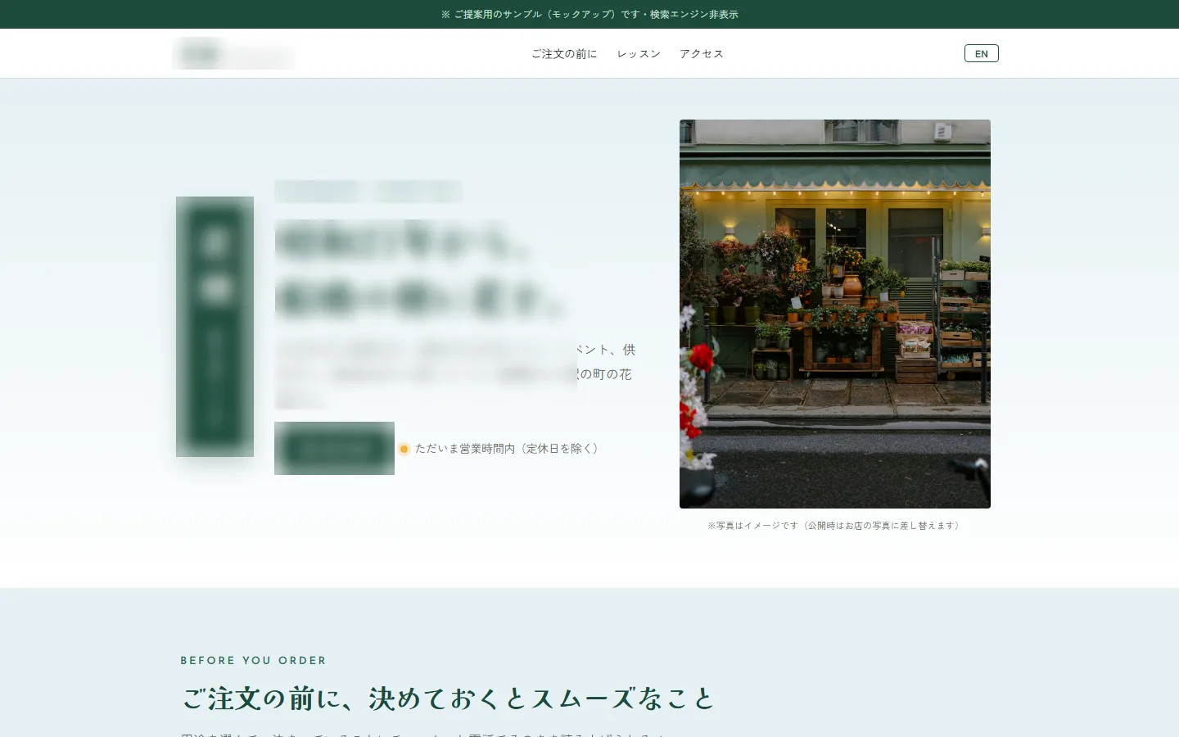
Task: Click the orange business-hours status dot
Action: click(x=404, y=449)
